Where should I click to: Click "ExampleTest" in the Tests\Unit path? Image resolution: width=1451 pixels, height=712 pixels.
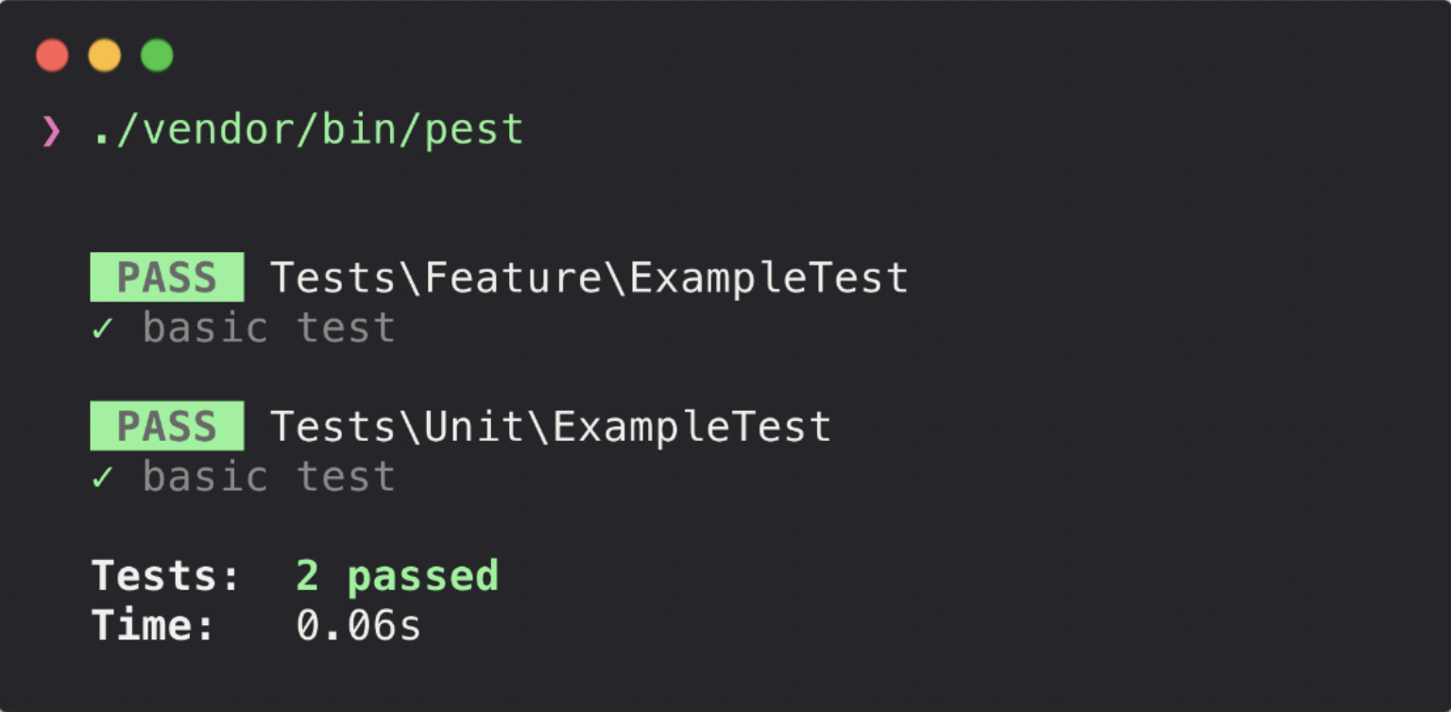[691, 426]
